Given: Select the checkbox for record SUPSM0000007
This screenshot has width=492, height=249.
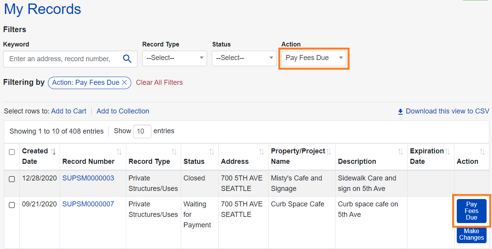Looking at the screenshot, I should pos(12,205).
